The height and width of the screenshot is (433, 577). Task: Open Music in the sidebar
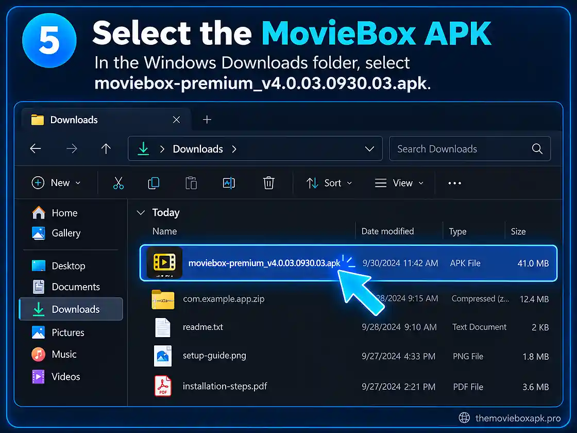tap(54, 354)
